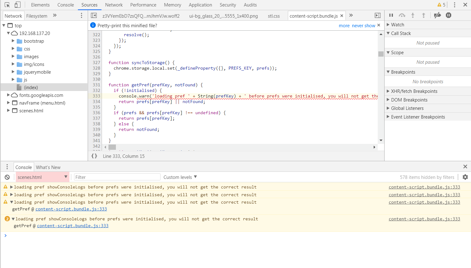This screenshot has height=268, width=471.
Task: Open the Custom levels dropdown
Action: click(180, 177)
